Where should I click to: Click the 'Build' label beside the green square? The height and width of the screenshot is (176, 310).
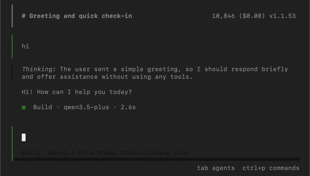coord(42,107)
